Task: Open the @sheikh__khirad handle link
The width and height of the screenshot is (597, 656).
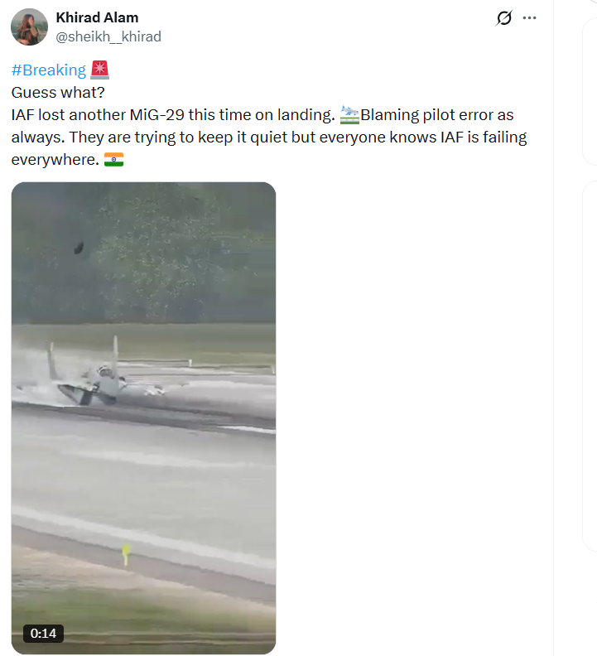Action: coord(108,36)
